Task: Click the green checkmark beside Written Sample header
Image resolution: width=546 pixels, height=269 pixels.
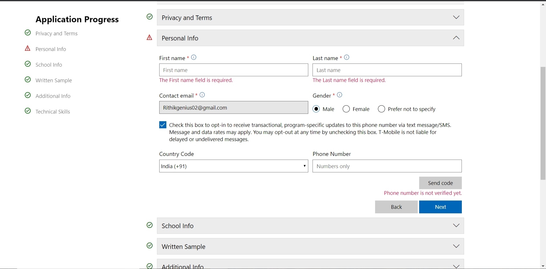Action: tap(150, 246)
